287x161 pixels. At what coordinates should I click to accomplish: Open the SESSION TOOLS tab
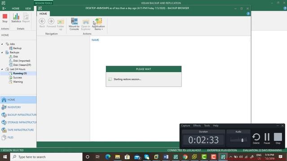point(43,3)
